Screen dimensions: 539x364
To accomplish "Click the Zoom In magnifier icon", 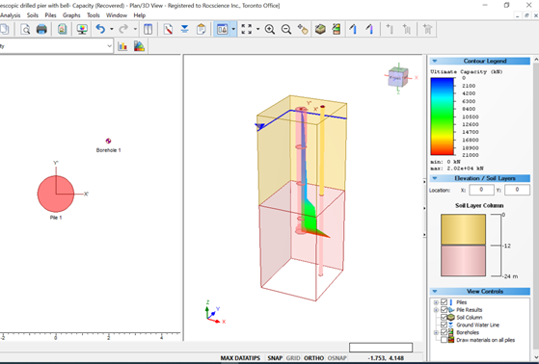I will [270, 29].
